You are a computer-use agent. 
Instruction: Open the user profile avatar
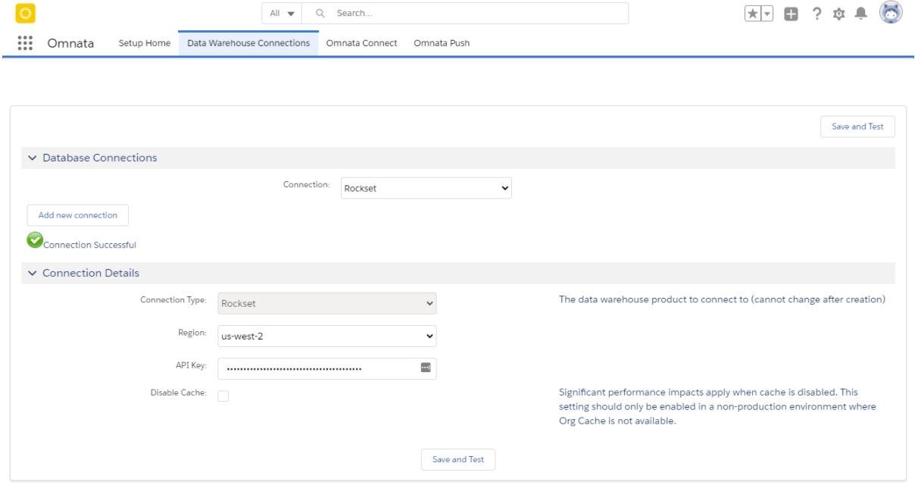click(x=889, y=13)
